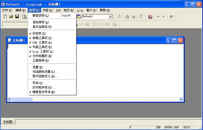
Task: Enable 工程菜单 project menu option
Action: pos(52,60)
